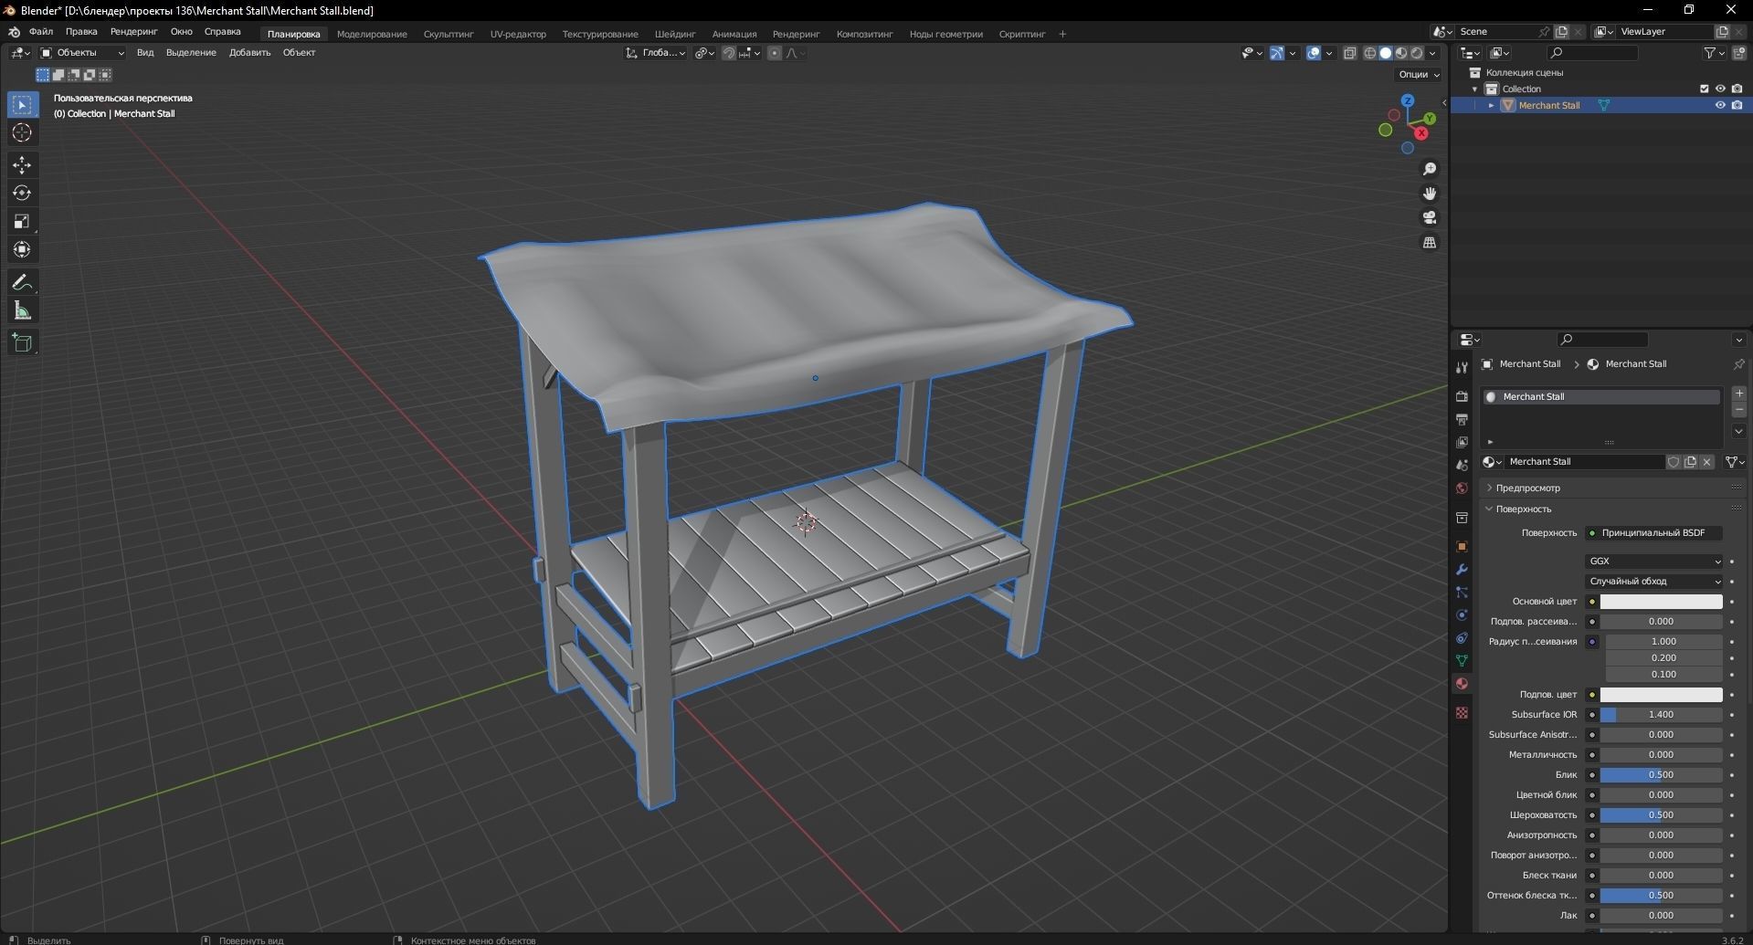1753x945 pixels.
Task: Activate the Rotate tool
Action: (x=21, y=193)
